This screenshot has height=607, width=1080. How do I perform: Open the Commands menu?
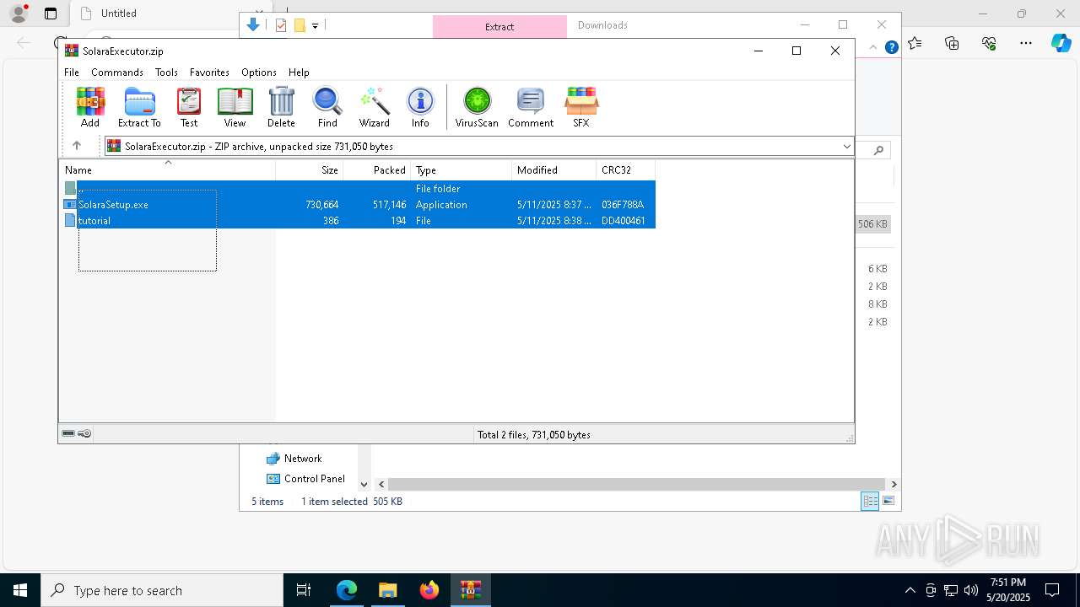coord(117,73)
